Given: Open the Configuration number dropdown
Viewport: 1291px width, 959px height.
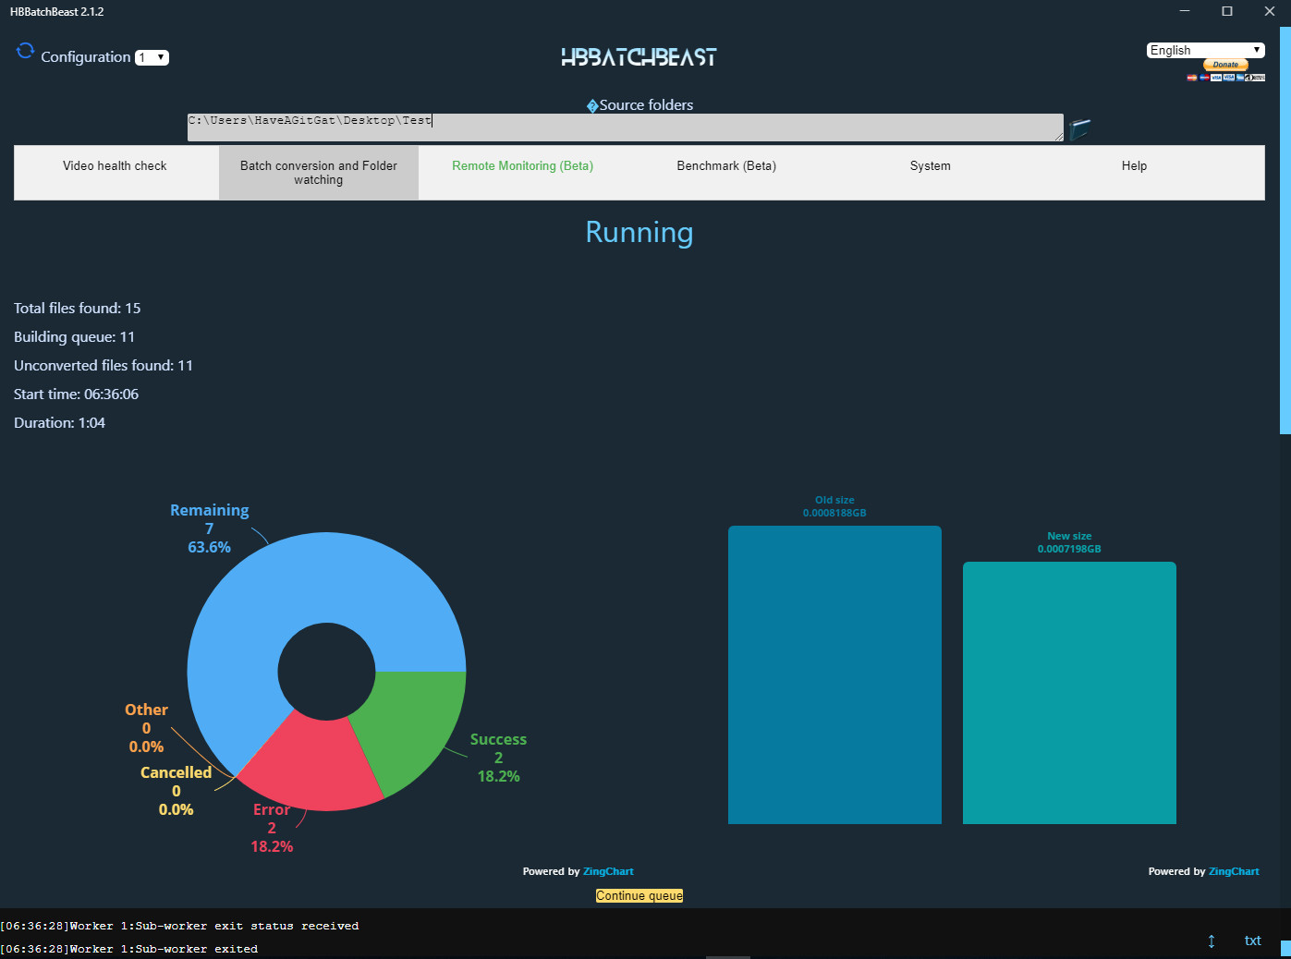Looking at the screenshot, I should coord(152,57).
